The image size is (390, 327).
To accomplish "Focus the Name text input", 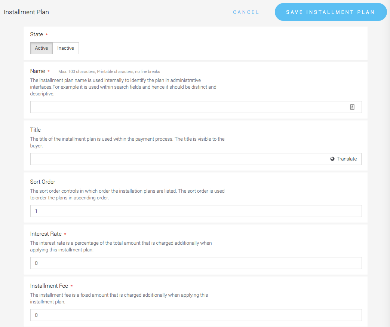I will tap(187, 107).
